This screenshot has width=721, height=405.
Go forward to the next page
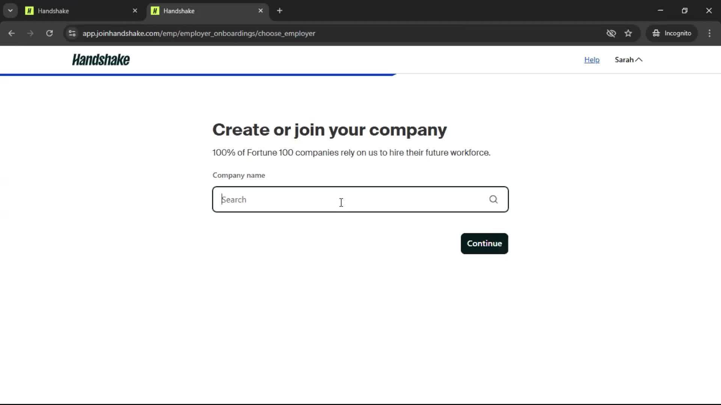click(x=30, y=33)
